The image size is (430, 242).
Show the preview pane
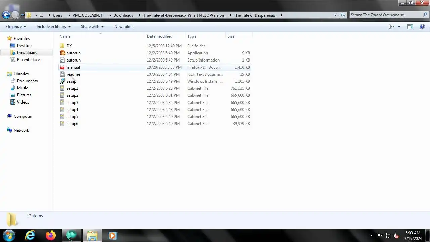point(410,27)
